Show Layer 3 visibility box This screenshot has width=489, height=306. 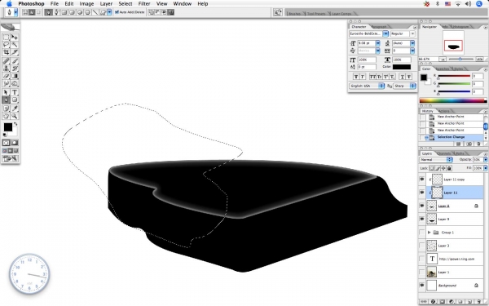tap(422, 246)
